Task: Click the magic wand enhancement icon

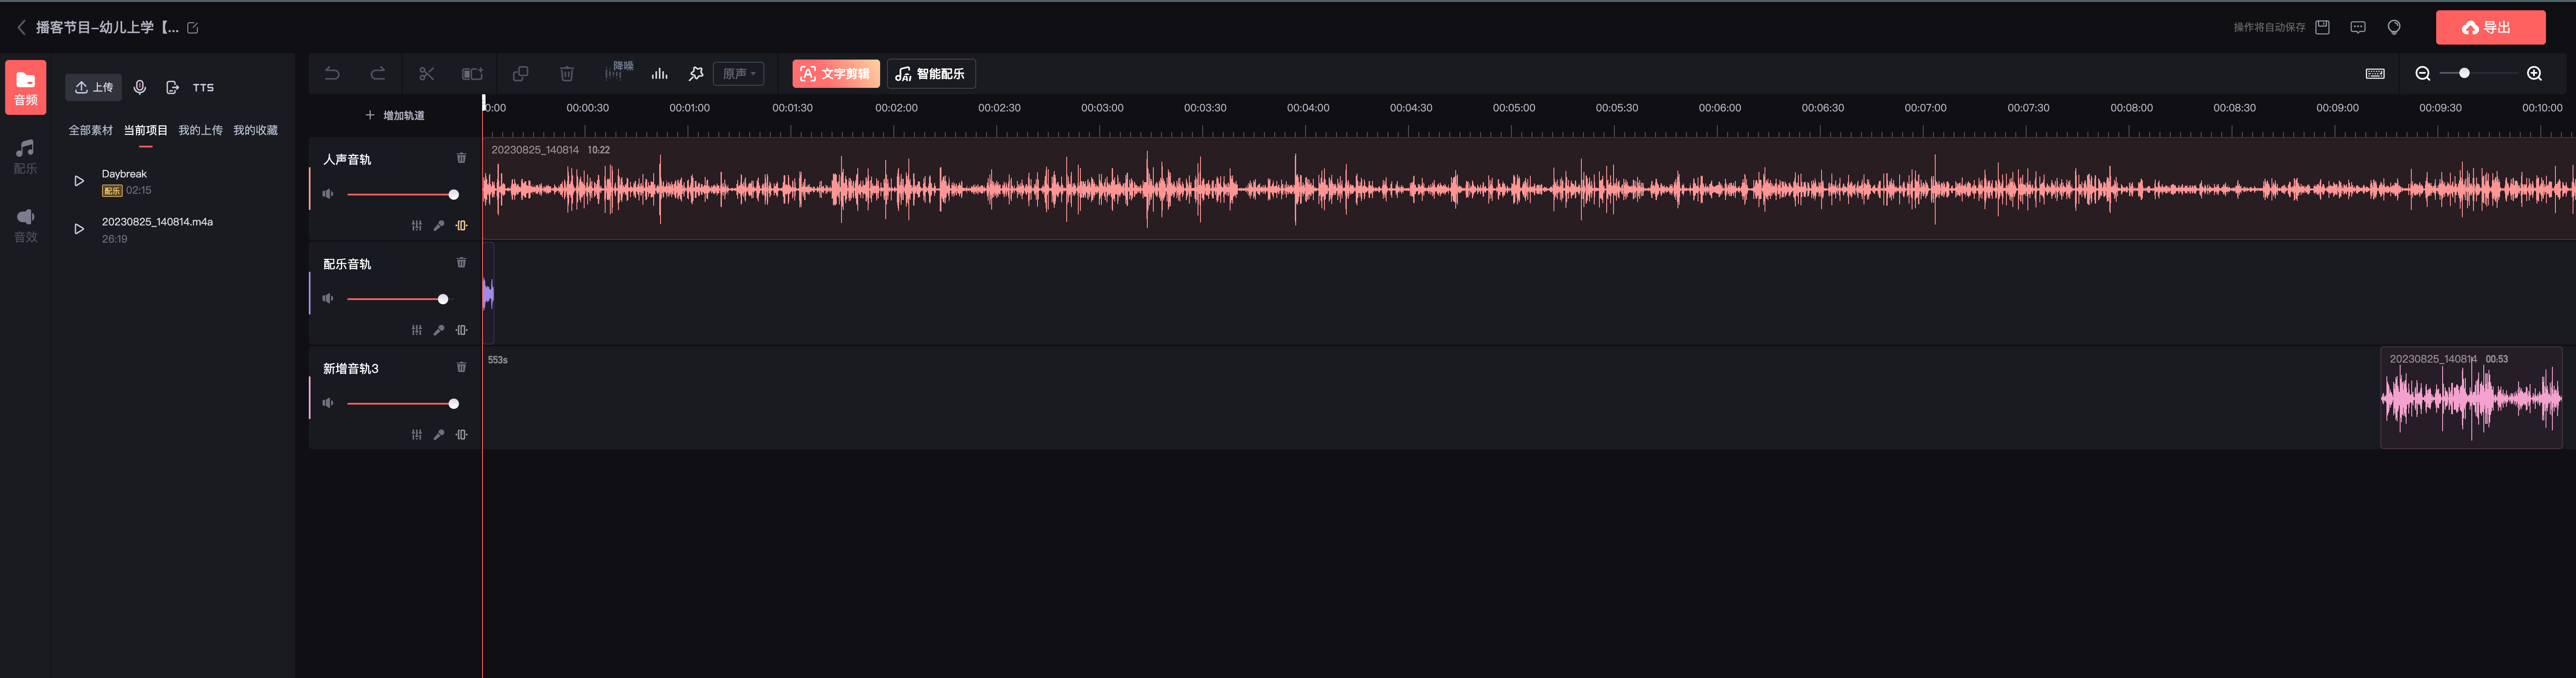Action: click(697, 74)
